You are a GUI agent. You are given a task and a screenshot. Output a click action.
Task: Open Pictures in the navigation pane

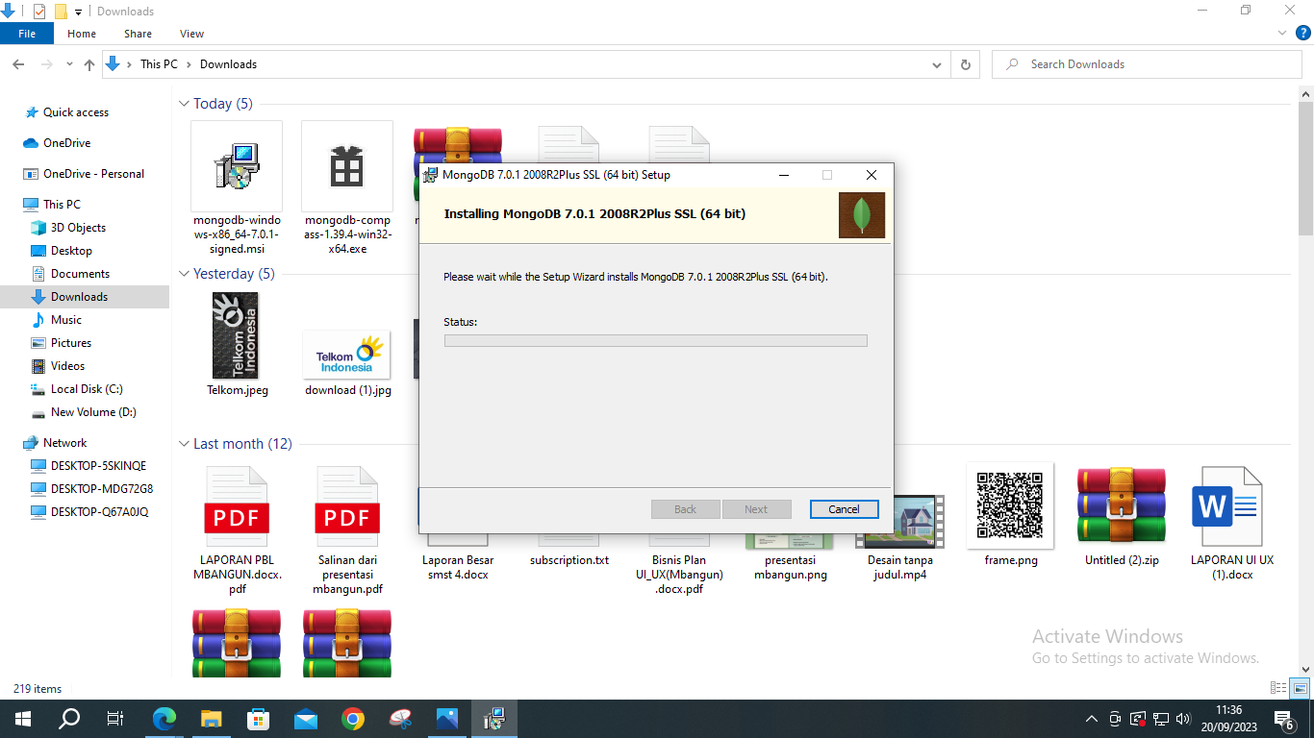pyautogui.click(x=71, y=343)
